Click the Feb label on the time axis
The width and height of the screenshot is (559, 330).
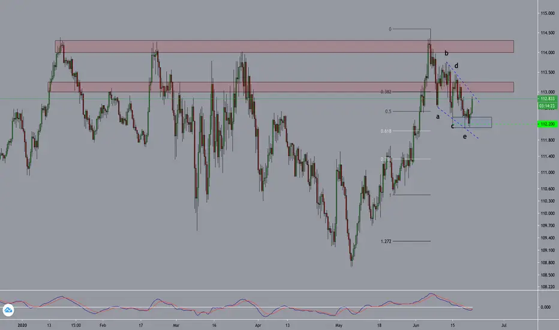pos(103,325)
